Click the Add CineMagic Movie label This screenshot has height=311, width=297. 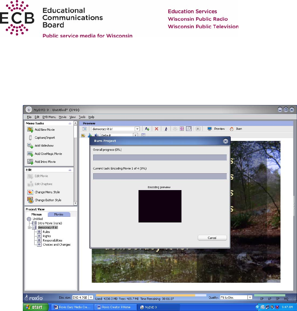point(48,154)
